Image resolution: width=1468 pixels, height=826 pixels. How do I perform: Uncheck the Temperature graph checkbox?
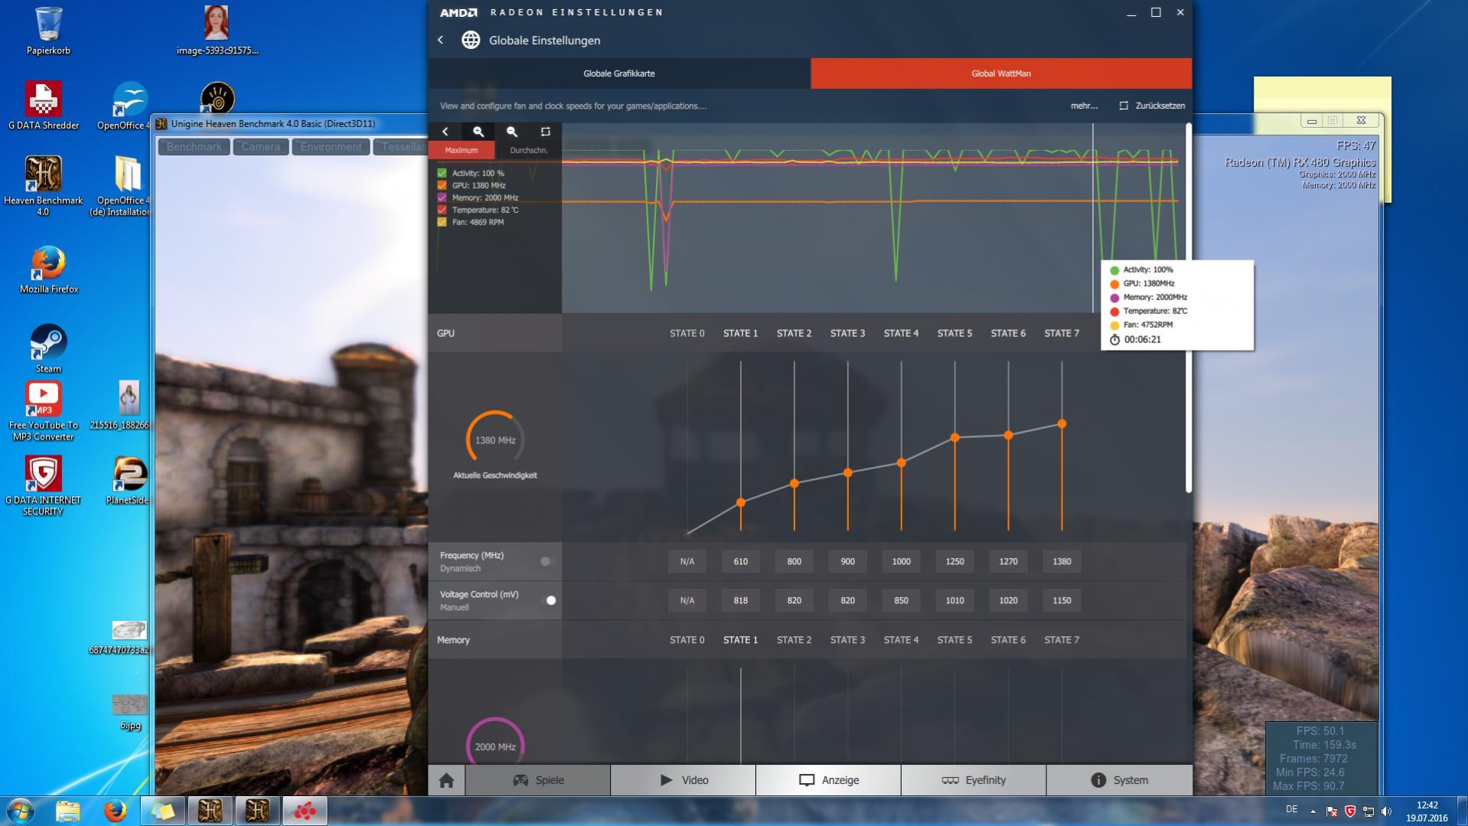coord(442,210)
